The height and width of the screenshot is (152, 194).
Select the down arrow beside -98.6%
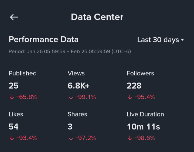point(130,138)
